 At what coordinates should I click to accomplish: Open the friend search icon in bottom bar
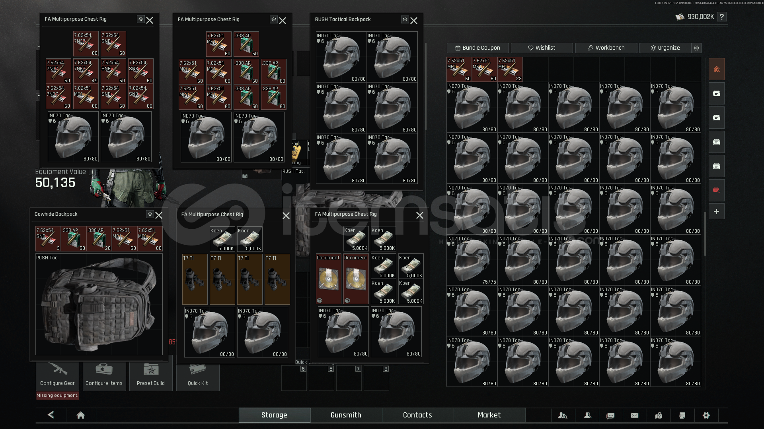(562, 415)
